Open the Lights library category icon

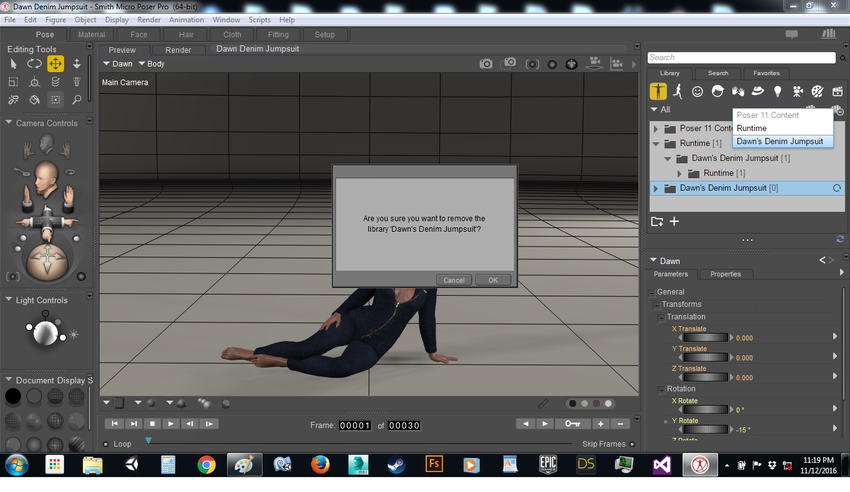777,92
